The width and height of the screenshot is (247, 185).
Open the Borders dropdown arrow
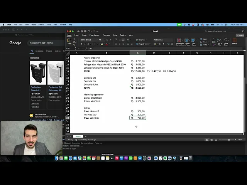pos(97,44)
